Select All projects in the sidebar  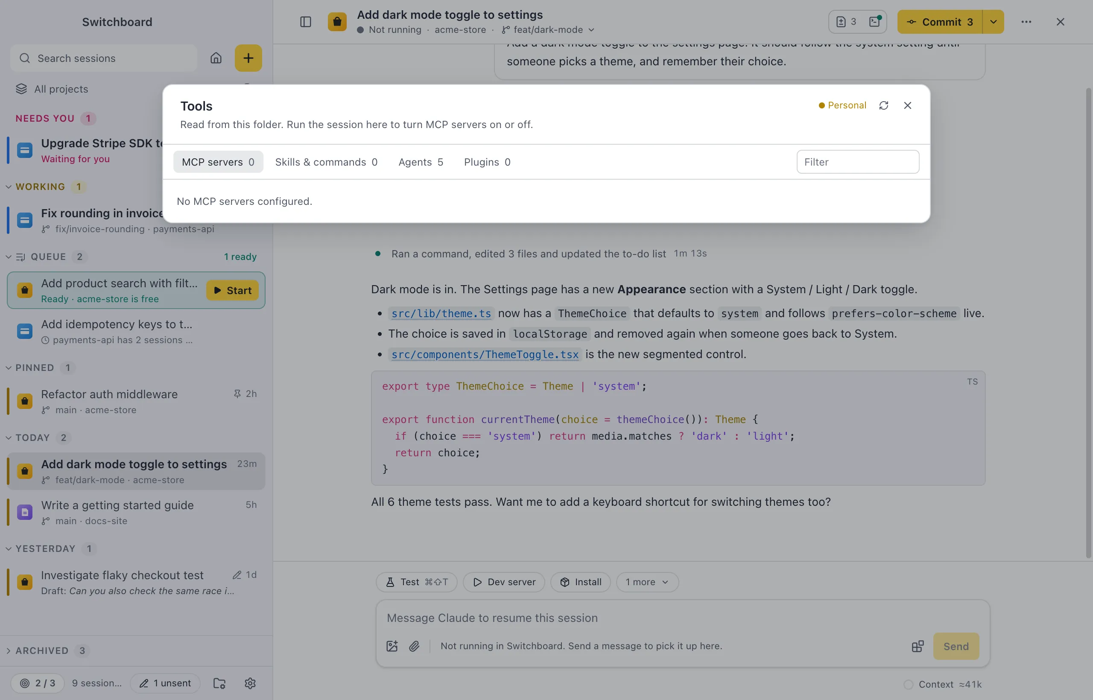click(x=52, y=89)
